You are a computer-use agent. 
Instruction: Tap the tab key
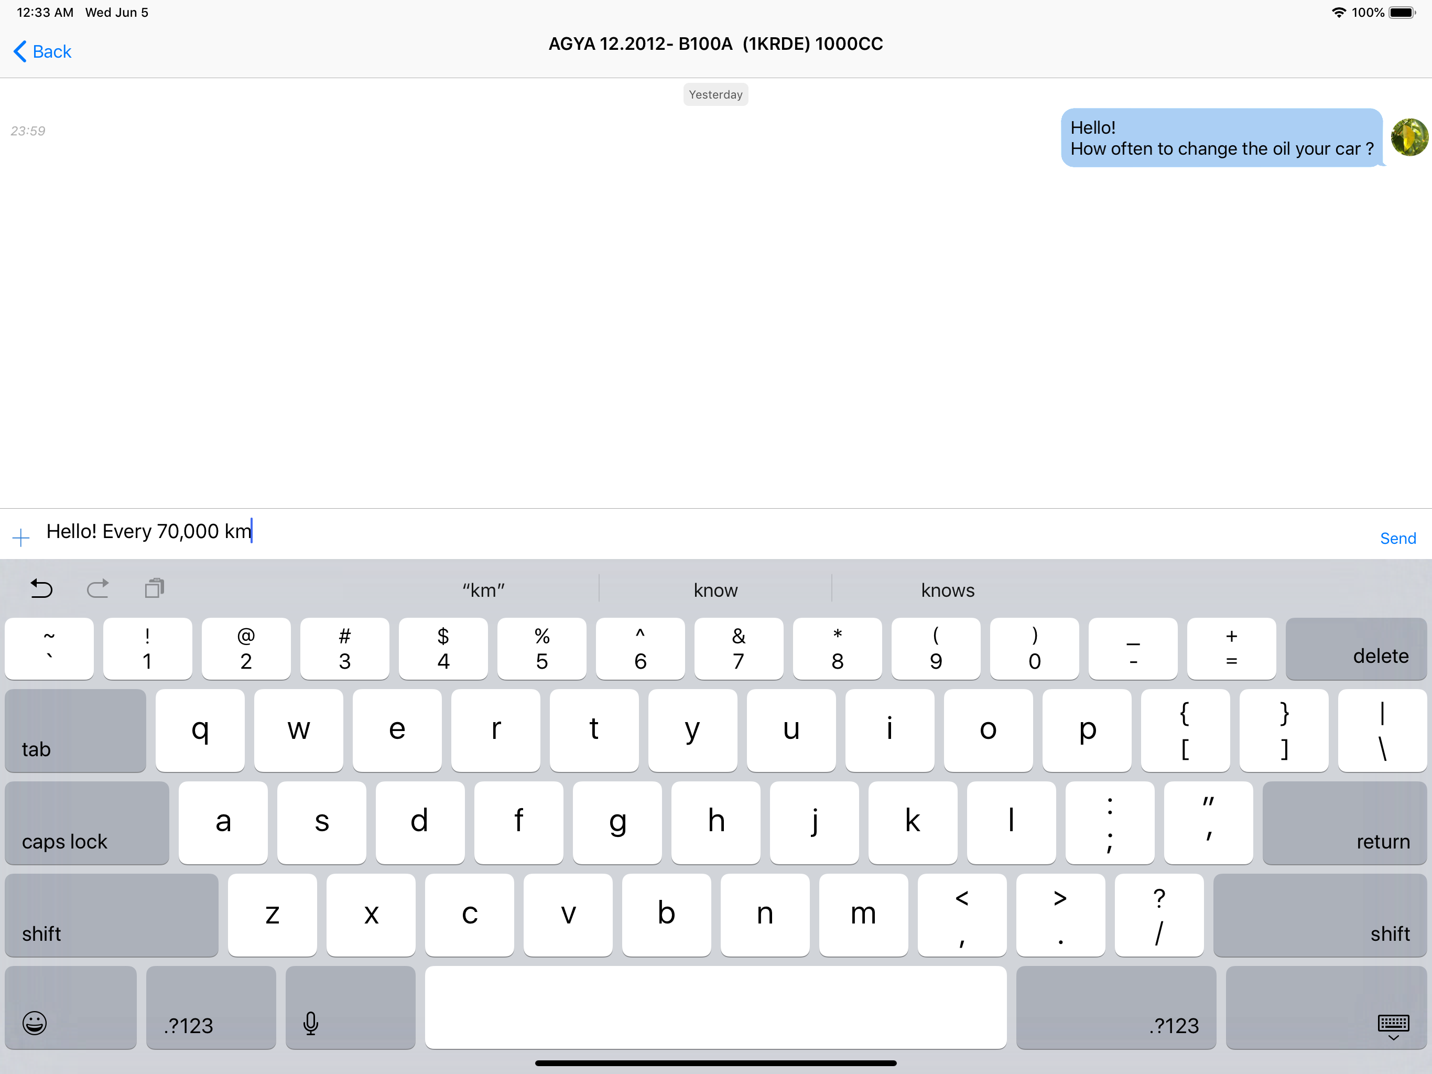[75, 731]
